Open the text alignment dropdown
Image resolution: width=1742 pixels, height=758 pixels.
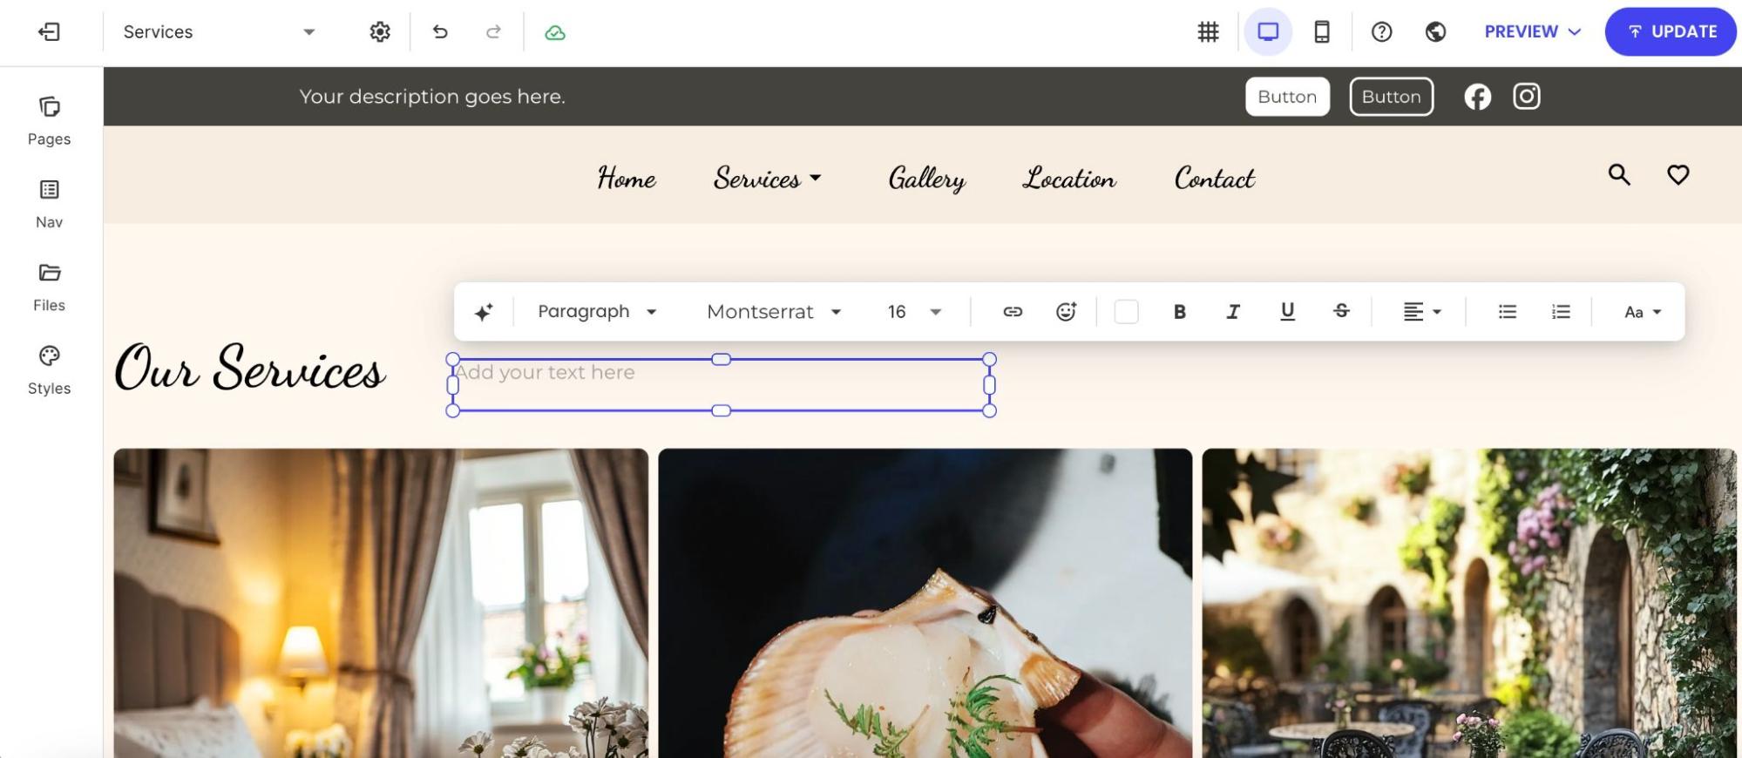point(1422,312)
